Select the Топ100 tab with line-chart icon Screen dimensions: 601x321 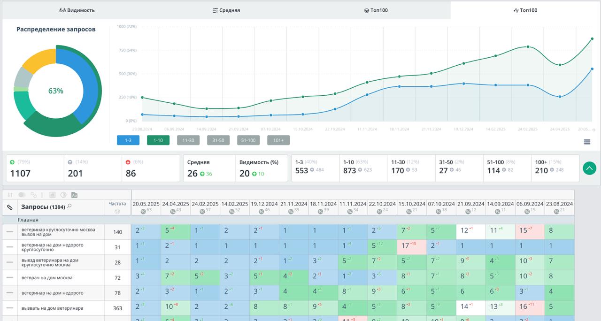point(525,10)
